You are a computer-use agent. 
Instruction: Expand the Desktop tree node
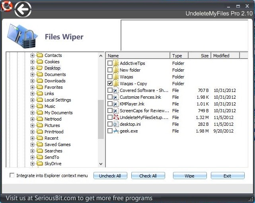32,68
